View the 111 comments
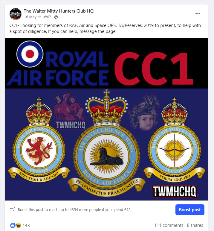This screenshot has width=214, height=231. click(169, 225)
